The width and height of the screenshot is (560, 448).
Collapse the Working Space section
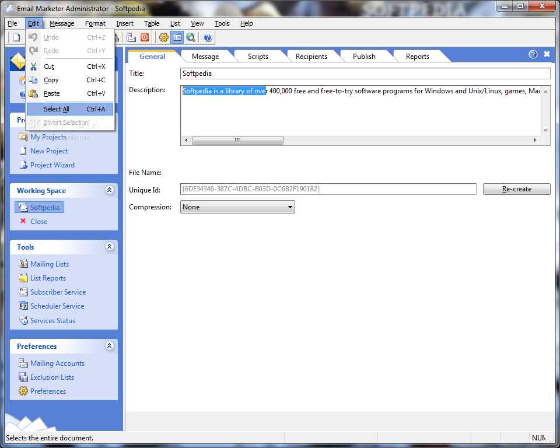(x=110, y=190)
